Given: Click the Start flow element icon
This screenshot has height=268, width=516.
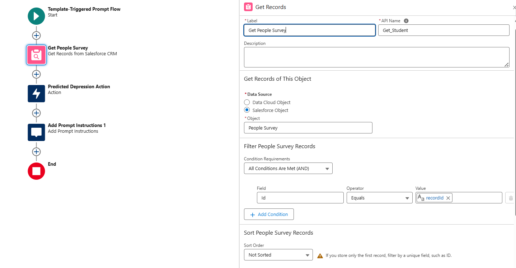Looking at the screenshot, I should 36,16.
